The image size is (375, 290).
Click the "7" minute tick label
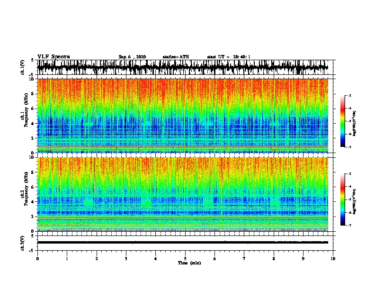coord(244,259)
